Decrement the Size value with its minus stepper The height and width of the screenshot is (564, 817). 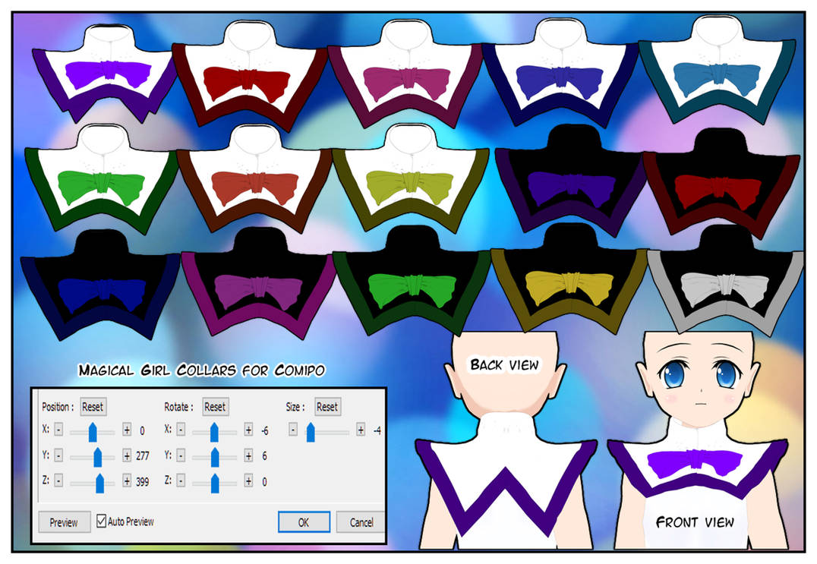292,431
